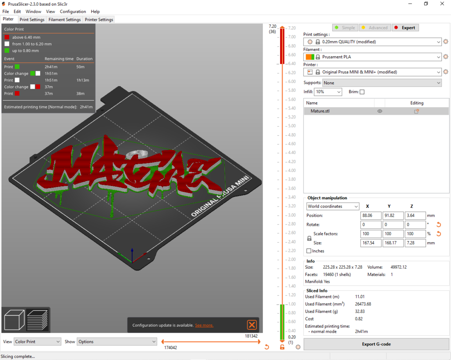
Task: Toggle visibility of Mature.stl
Action: tap(380, 111)
